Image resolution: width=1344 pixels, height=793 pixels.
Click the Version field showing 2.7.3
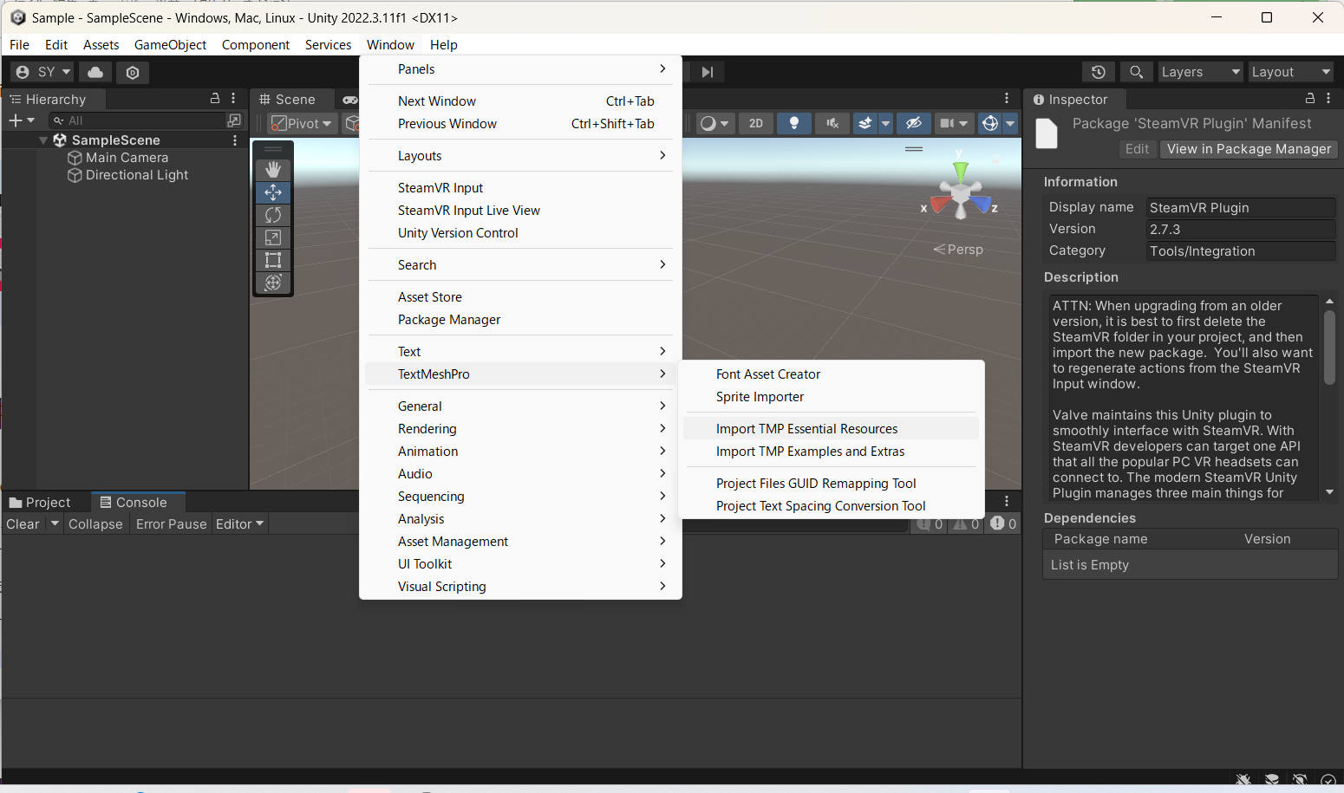pyautogui.click(x=1240, y=229)
